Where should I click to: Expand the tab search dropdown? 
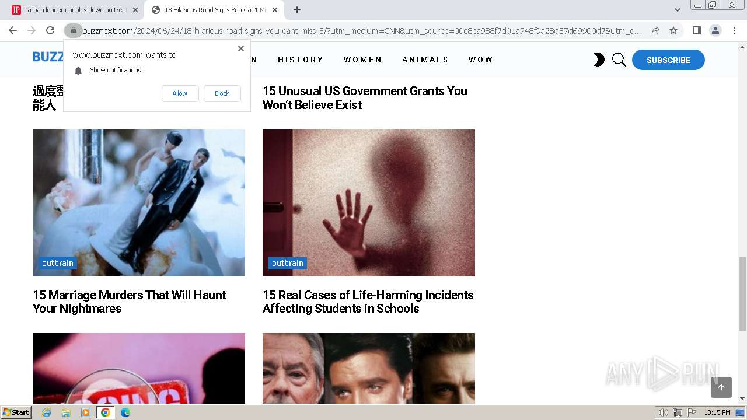[x=677, y=10]
